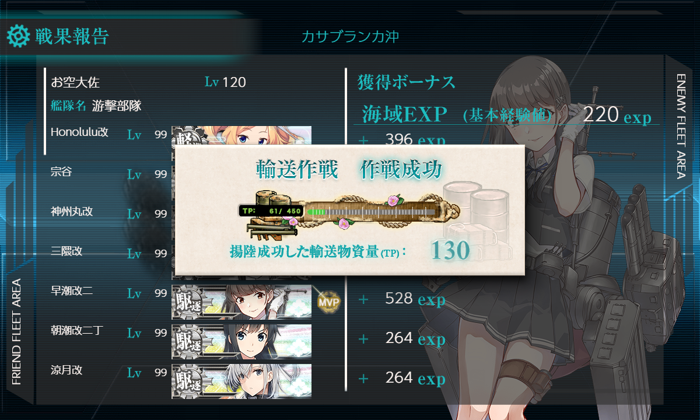Viewport: 700px width, 420px height.
Task: Click the TP transport progress gauge bar
Action: (x=371, y=211)
